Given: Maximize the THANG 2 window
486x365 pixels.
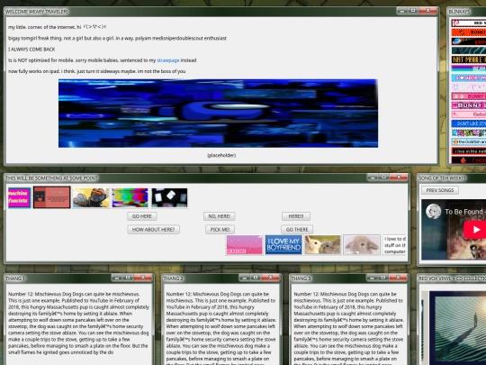Looking at the screenshot, I should tap(256, 278).
